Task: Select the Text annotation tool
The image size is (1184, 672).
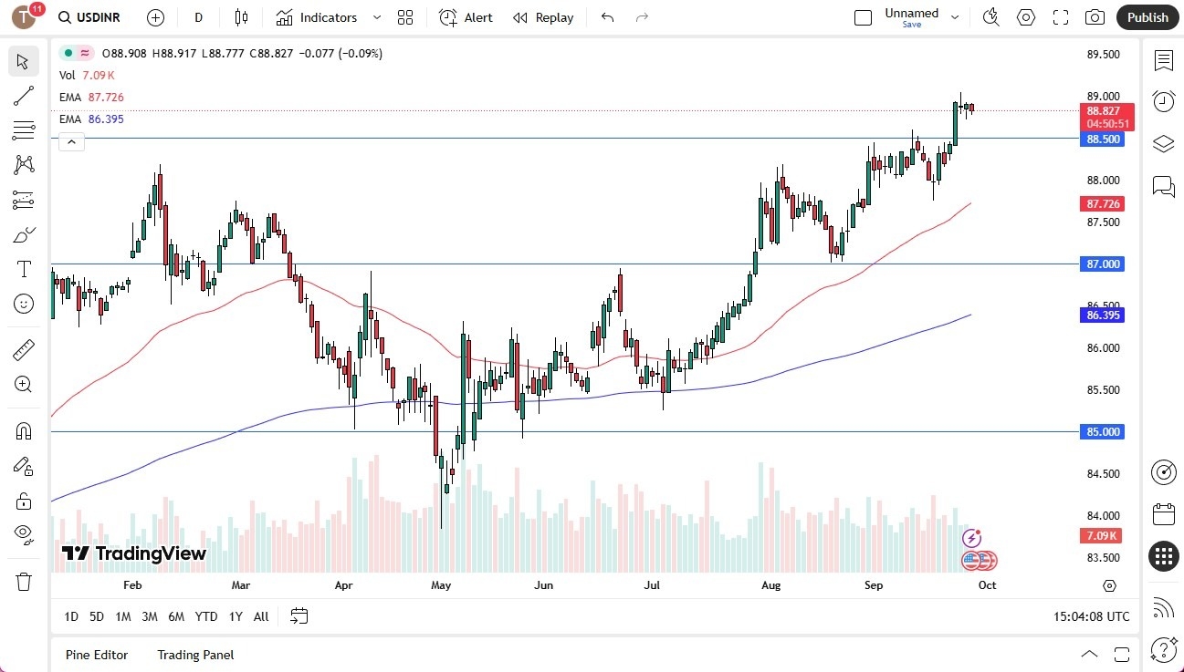Action: (24, 268)
